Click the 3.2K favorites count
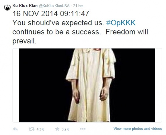Viewport: 166px width, 135px height. [65, 129]
